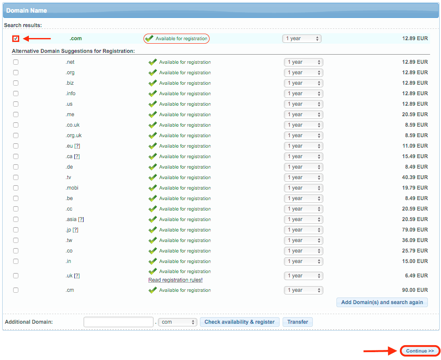Open the [?] help for .ca

click(x=77, y=156)
